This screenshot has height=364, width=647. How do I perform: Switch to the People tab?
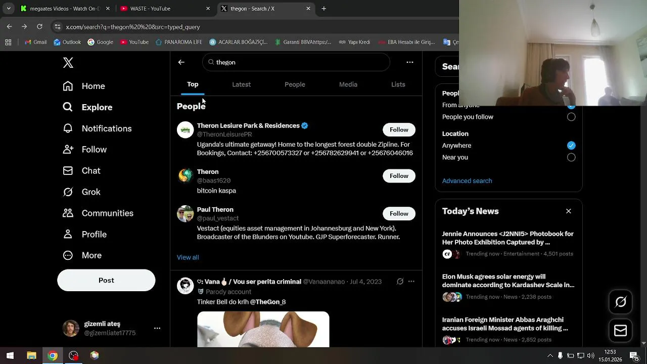coord(295,84)
